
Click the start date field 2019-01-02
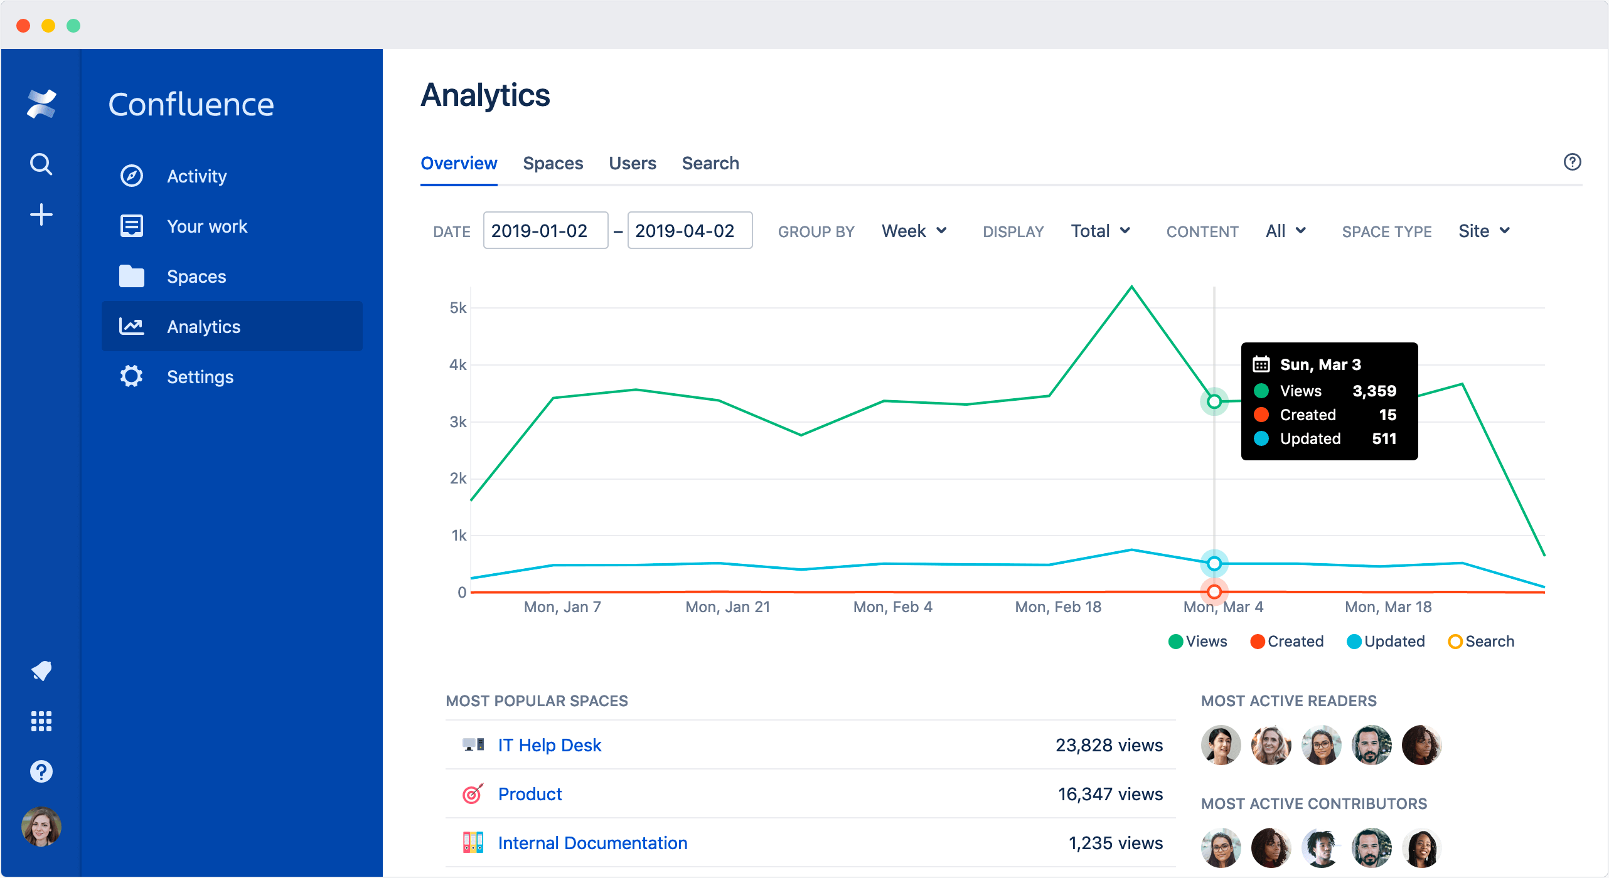click(x=545, y=230)
